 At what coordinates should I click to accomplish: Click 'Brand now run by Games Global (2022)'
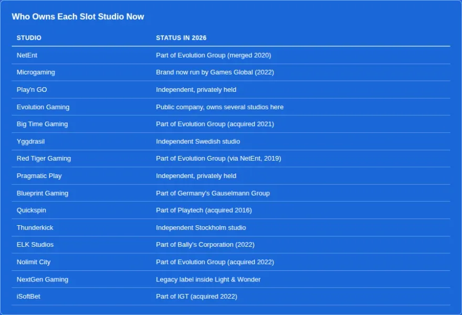coord(215,72)
